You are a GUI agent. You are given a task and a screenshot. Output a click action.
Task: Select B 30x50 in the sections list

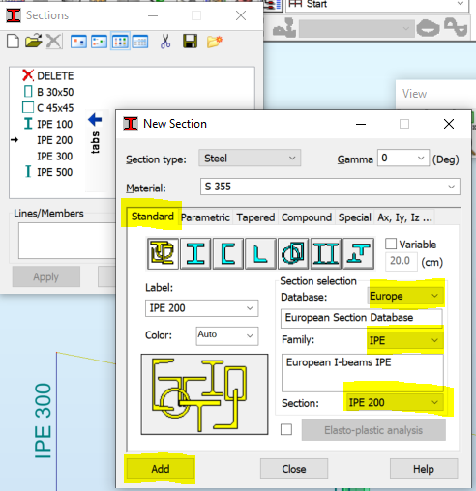point(48,92)
